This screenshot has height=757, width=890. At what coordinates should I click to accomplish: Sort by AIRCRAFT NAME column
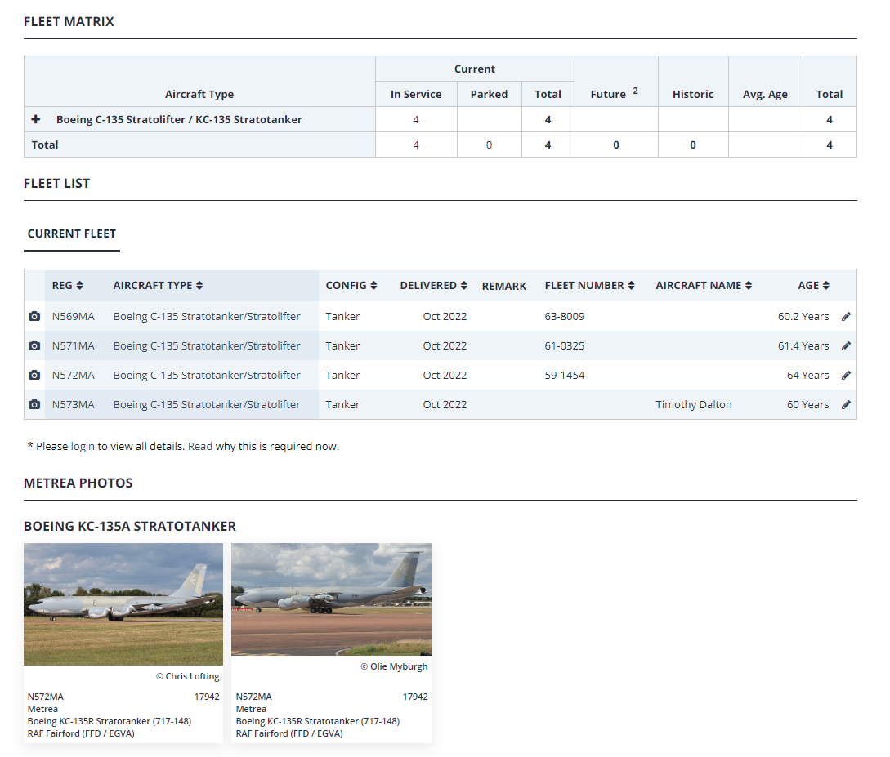(704, 285)
